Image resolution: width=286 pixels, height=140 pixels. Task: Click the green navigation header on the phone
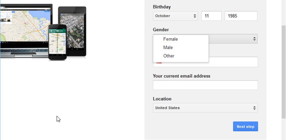point(57,31)
